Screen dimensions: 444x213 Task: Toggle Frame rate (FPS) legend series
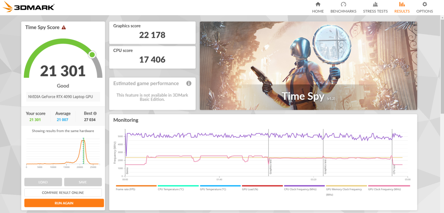tap(136, 188)
